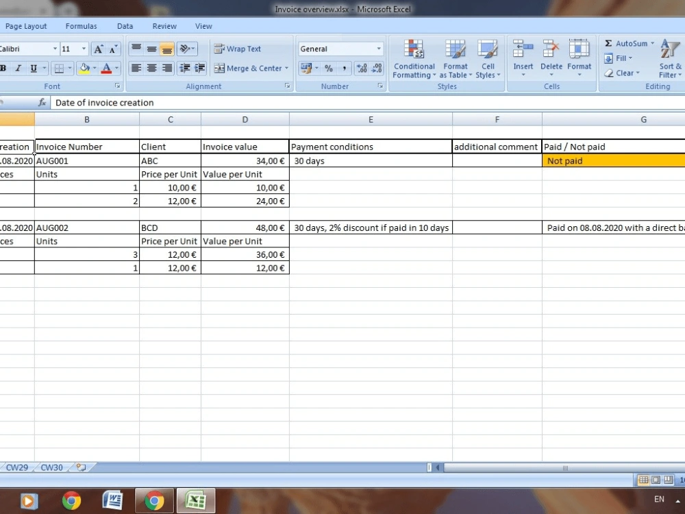Open Sort & Filter menu
Screen dimensions: 685x514
pos(671,59)
